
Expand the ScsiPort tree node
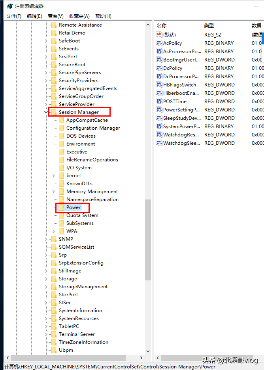tap(46, 57)
